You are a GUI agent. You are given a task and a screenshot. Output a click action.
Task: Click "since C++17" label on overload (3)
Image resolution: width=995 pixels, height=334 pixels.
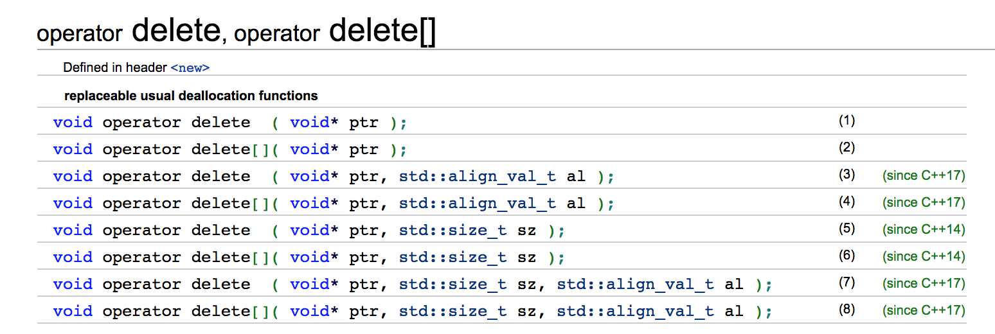[x=924, y=175]
